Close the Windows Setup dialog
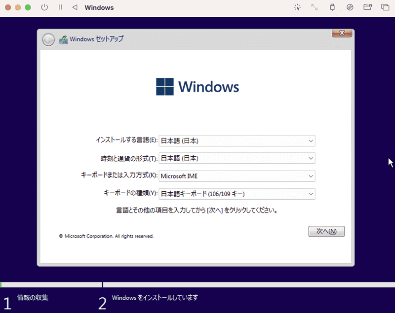This screenshot has height=313, width=395. pyautogui.click(x=342, y=33)
